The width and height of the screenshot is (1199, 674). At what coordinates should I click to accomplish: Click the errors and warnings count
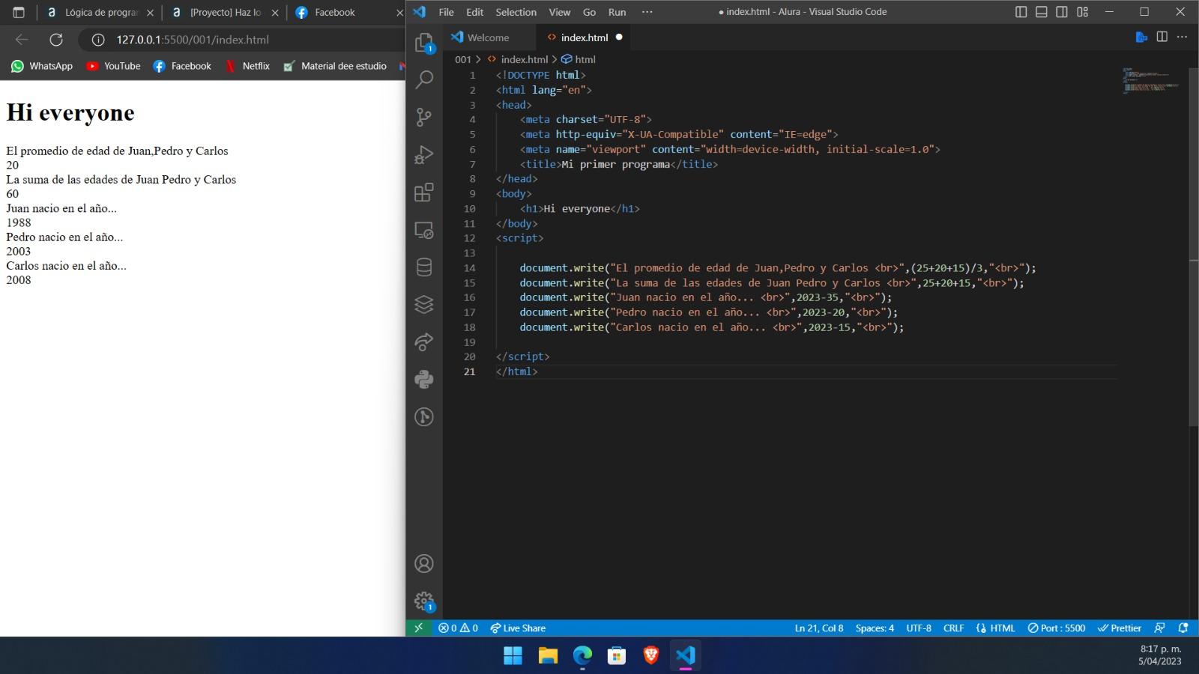(458, 628)
